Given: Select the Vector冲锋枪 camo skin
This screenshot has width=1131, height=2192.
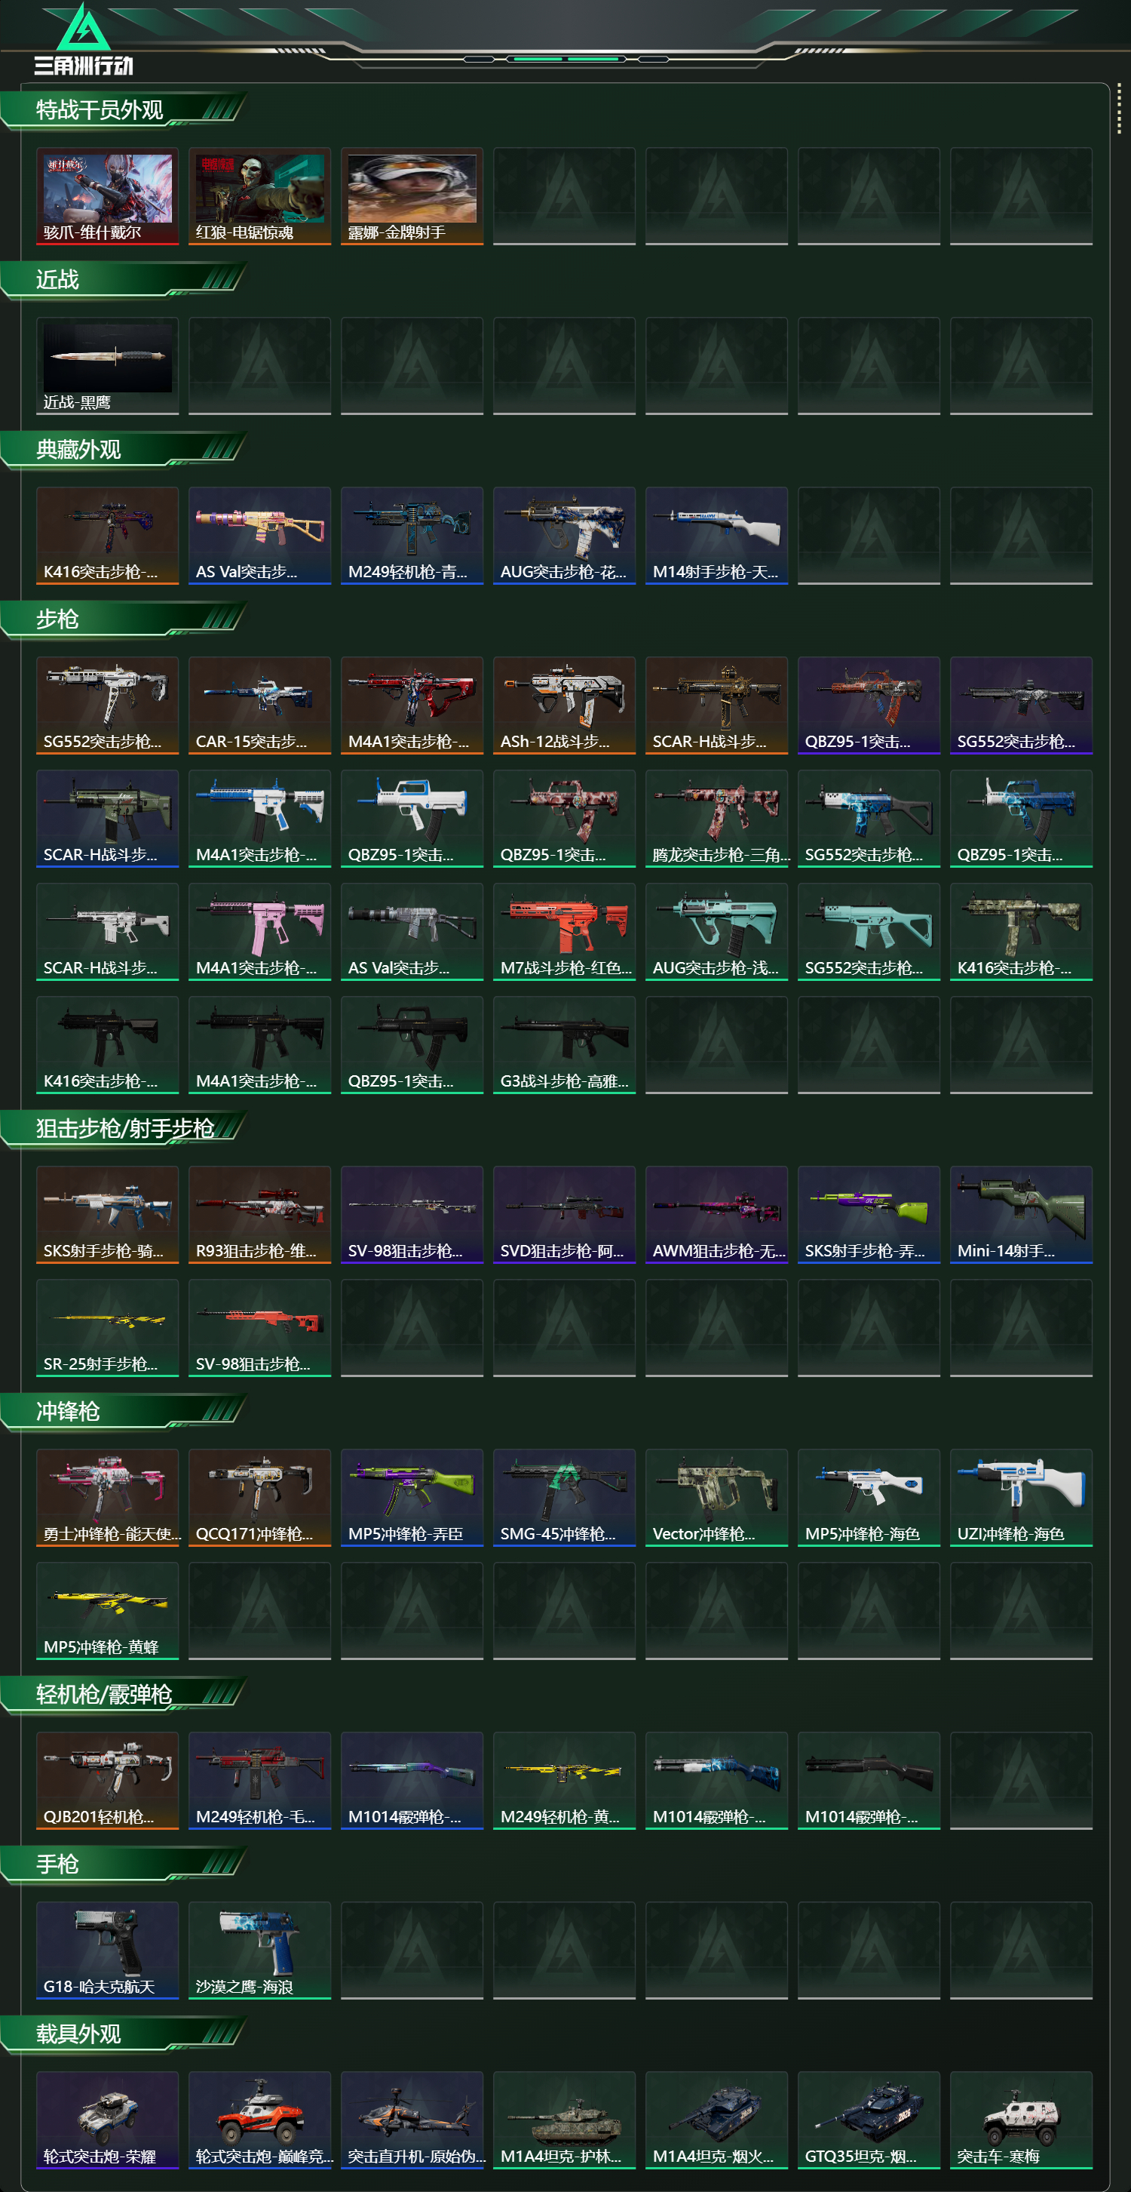Looking at the screenshot, I should [716, 1497].
